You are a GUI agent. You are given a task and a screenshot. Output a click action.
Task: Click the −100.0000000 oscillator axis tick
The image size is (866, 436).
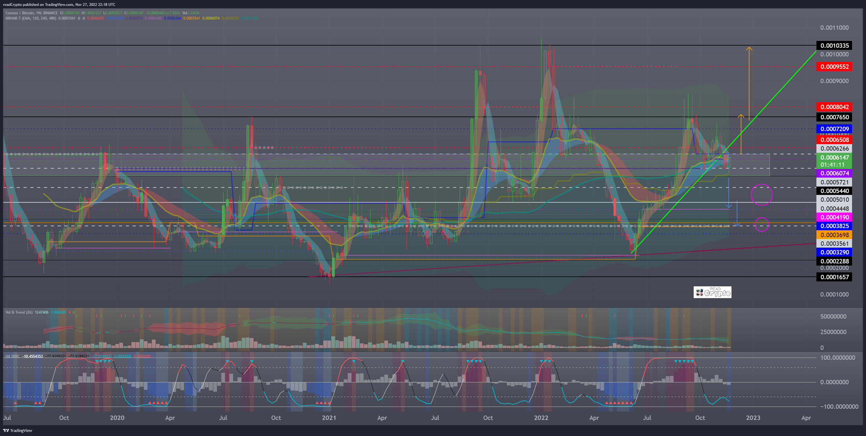(x=839, y=407)
